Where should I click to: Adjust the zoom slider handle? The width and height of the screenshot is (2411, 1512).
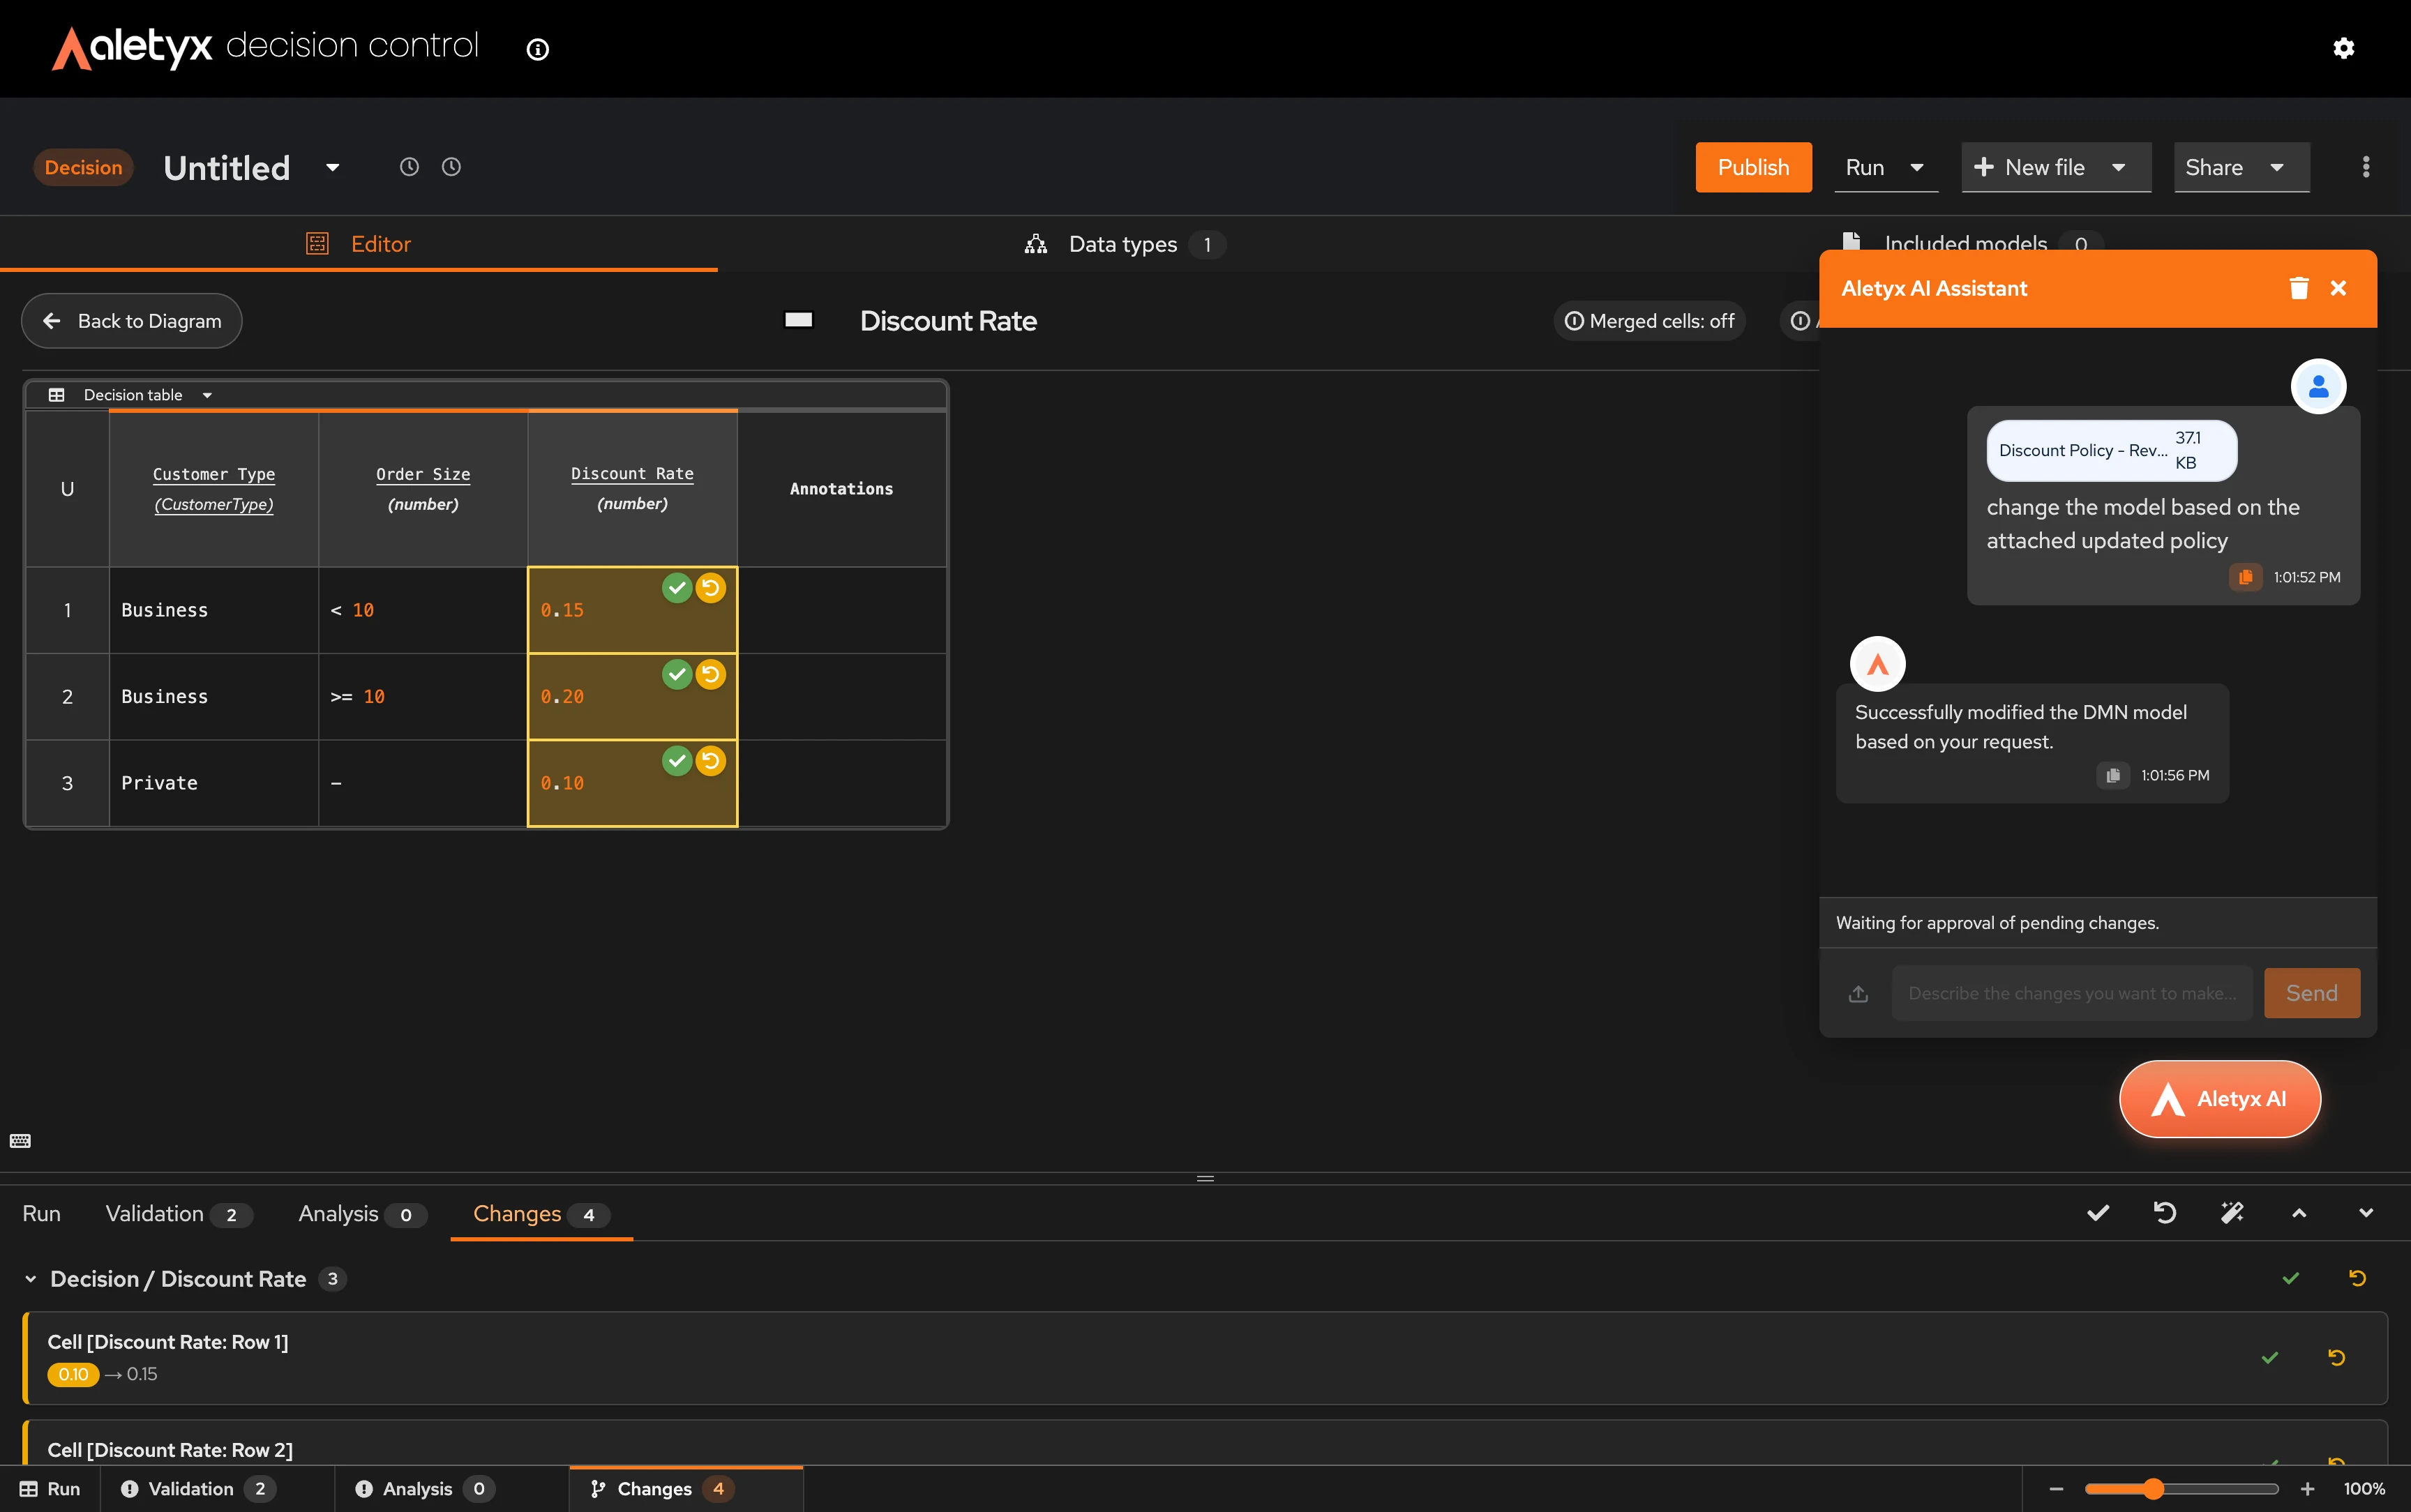click(2153, 1489)
